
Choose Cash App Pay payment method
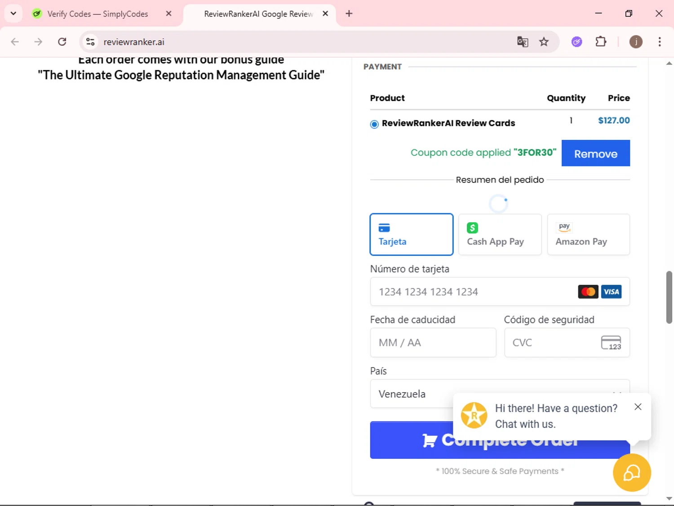tap(500, 234)
